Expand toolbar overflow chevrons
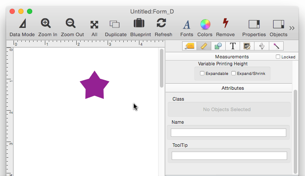 click(292, 28)
